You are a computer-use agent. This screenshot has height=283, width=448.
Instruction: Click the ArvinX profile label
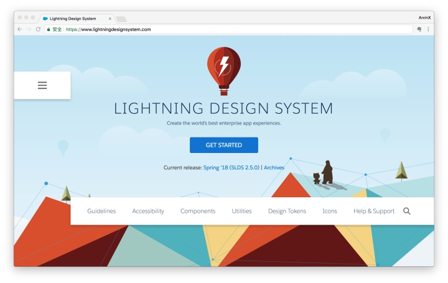[424, 17]
